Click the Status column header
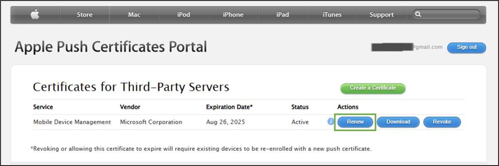The image size is (499, 166). click(300, 107)
